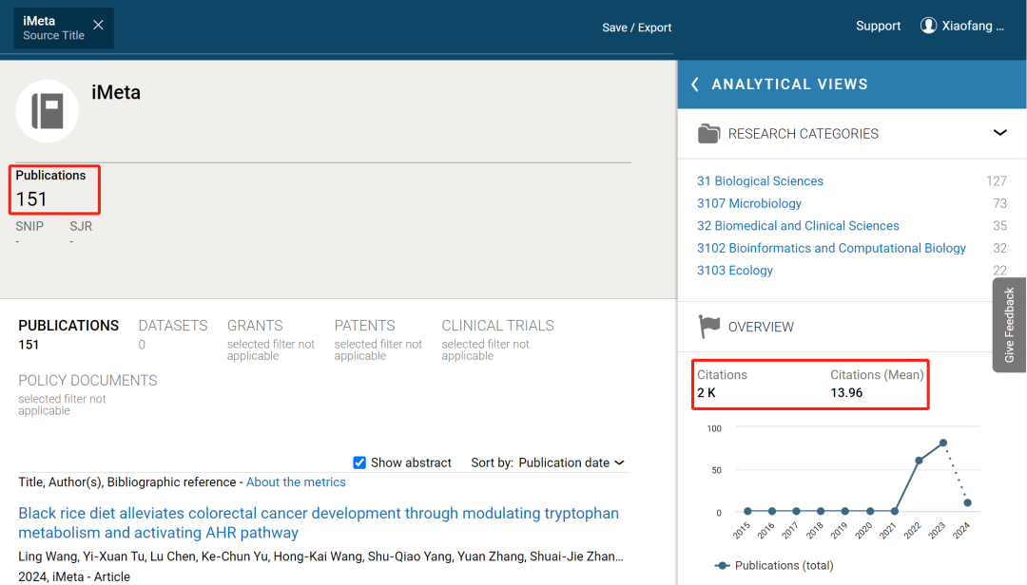Viewport: 1027px width, 585px height.
Task: Click the Overview section heading
Action: [x=761, y=327]
